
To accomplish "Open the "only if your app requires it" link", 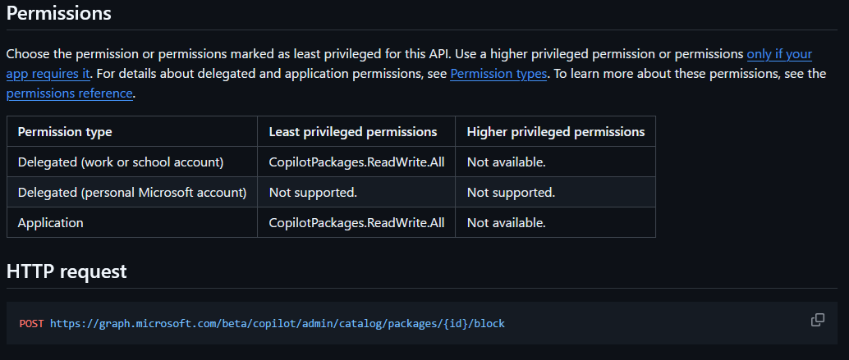I will pyautogui.click(x=779, y=54).
